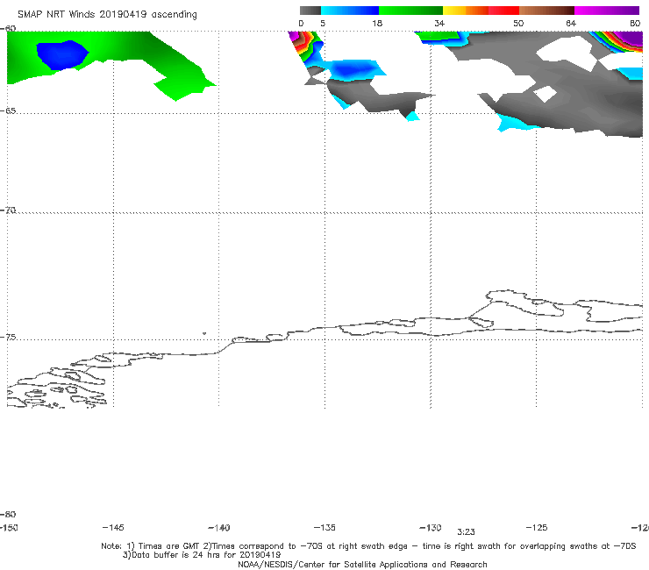
Task: Click the latitude label '-75'
Action: coord(8,338)
